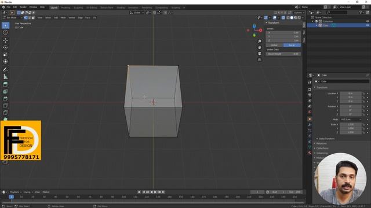Switch to rendered viewport shading

tap(299, 18)
